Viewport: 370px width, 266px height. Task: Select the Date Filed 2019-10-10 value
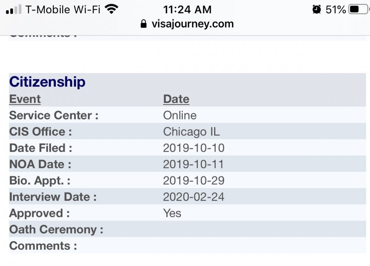click(x=194, y=148)
